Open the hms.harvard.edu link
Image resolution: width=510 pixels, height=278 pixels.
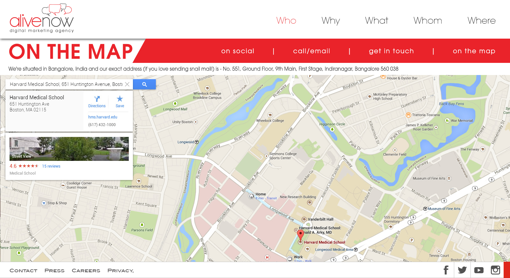tap(103, 117)
